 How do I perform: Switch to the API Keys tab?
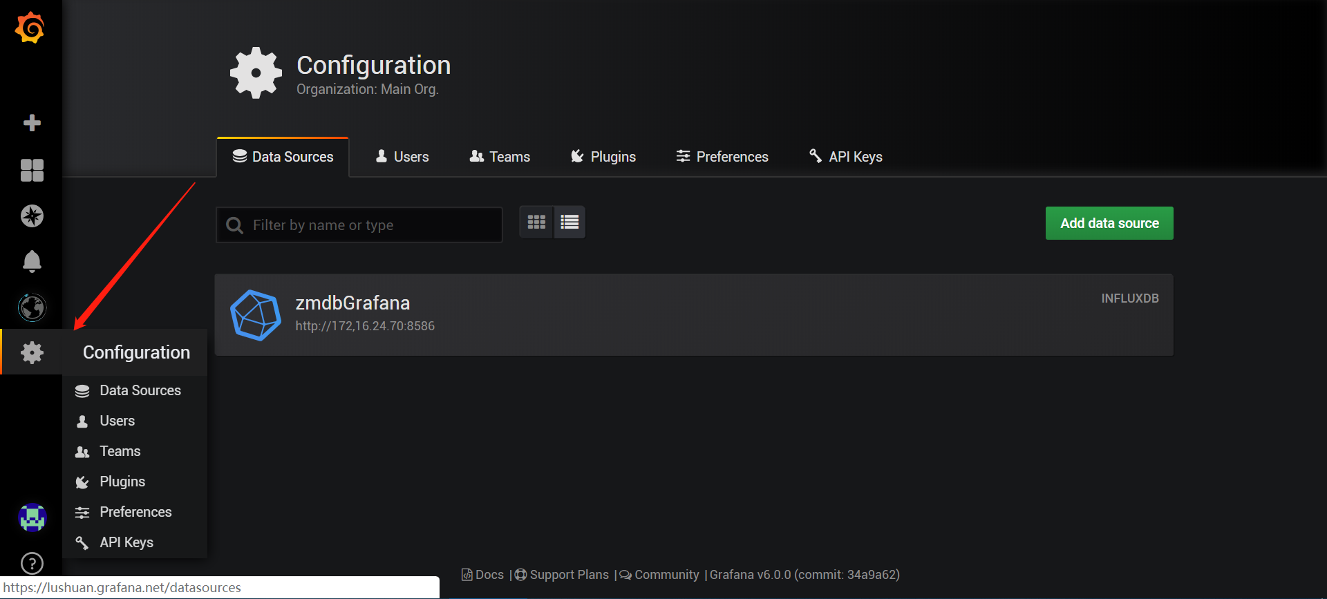(846, 157)
